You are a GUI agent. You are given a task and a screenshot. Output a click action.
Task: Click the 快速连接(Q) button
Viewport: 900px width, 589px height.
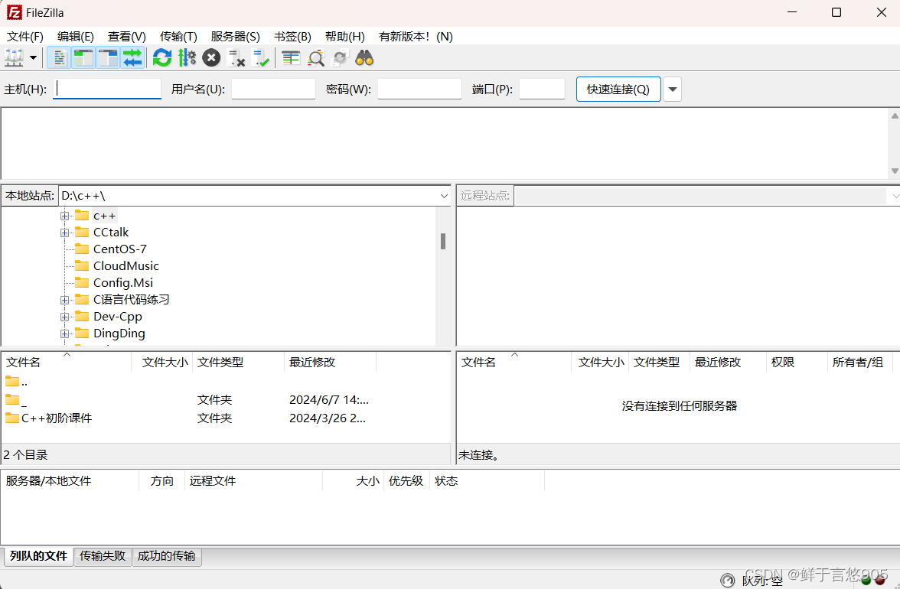coord(618,89)
